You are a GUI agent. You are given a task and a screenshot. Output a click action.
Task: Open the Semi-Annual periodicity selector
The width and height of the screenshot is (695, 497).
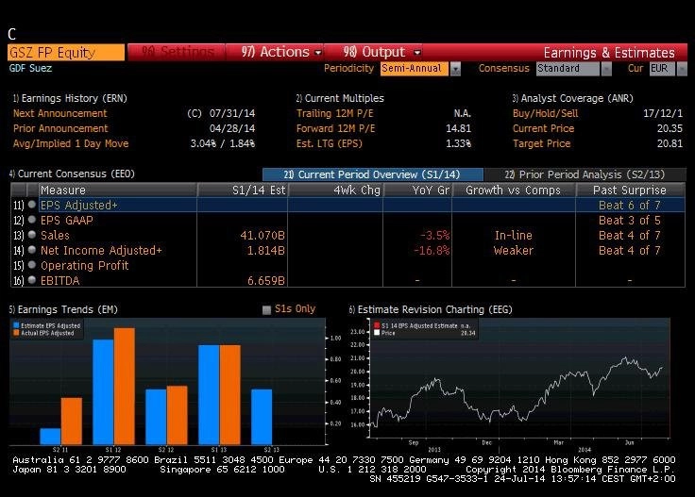414,69
